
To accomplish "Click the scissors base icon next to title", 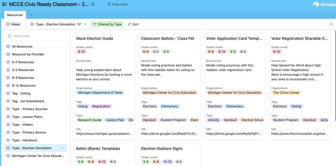I will tap(5, 4).
